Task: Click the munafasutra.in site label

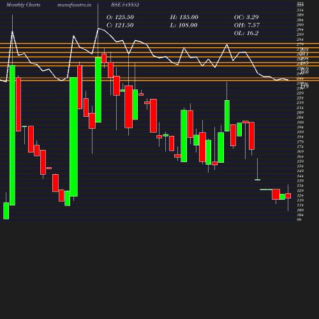Action: 74,4
